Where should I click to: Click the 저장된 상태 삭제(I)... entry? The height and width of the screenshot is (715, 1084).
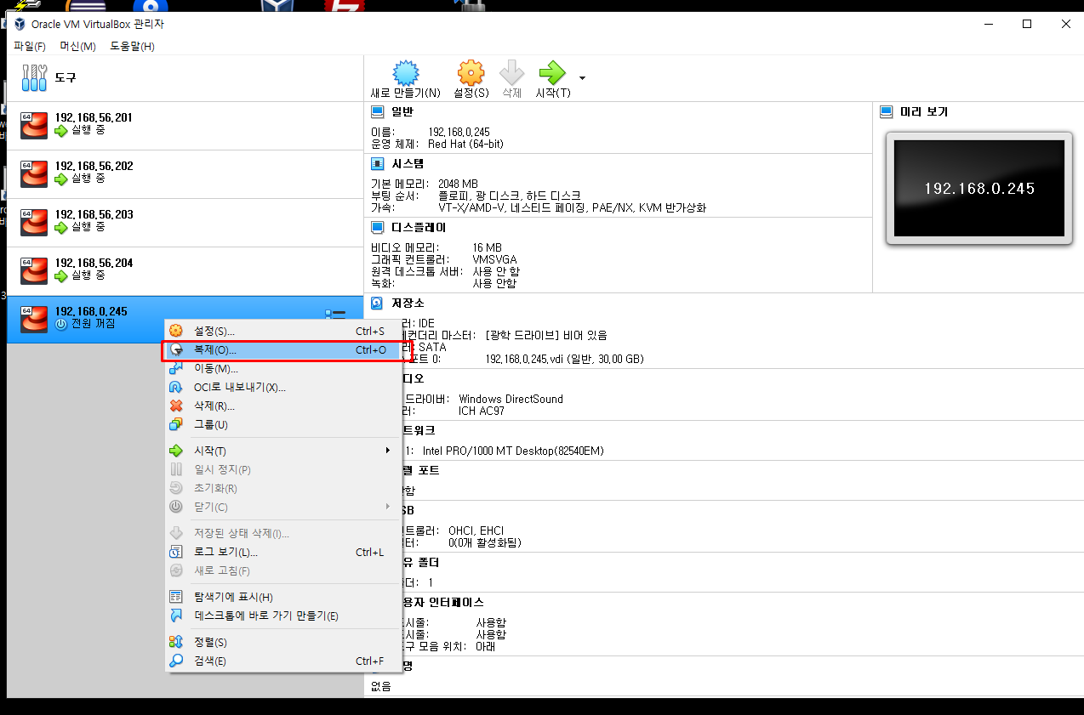(x=283, y=533)
